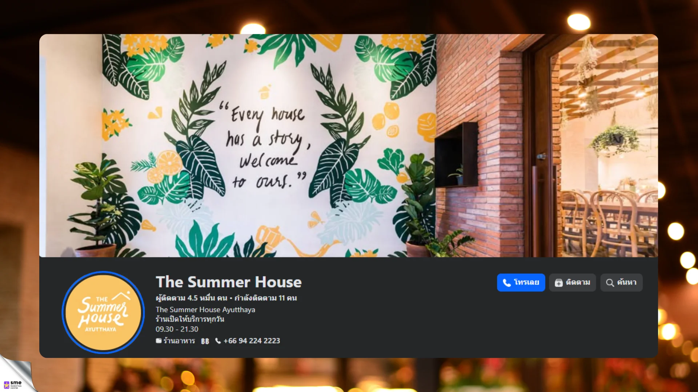Click the phone icon in โทรเลย button
698x392 pixels.
[x=507, y=283]
